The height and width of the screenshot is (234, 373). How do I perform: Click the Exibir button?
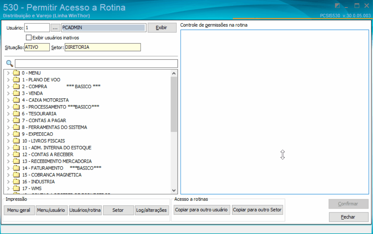[x=162, y=28]
